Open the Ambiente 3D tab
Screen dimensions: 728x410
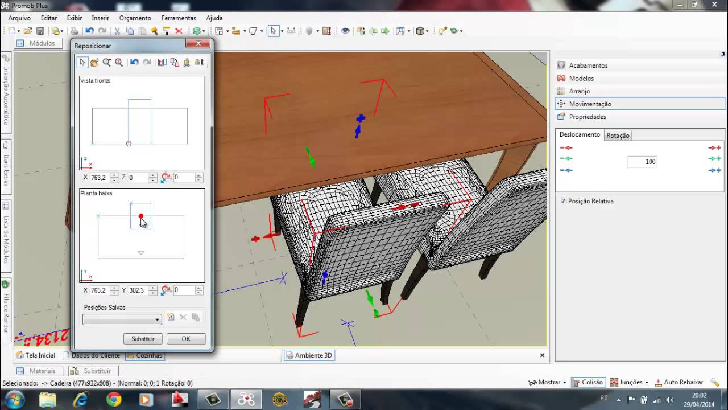309,355
